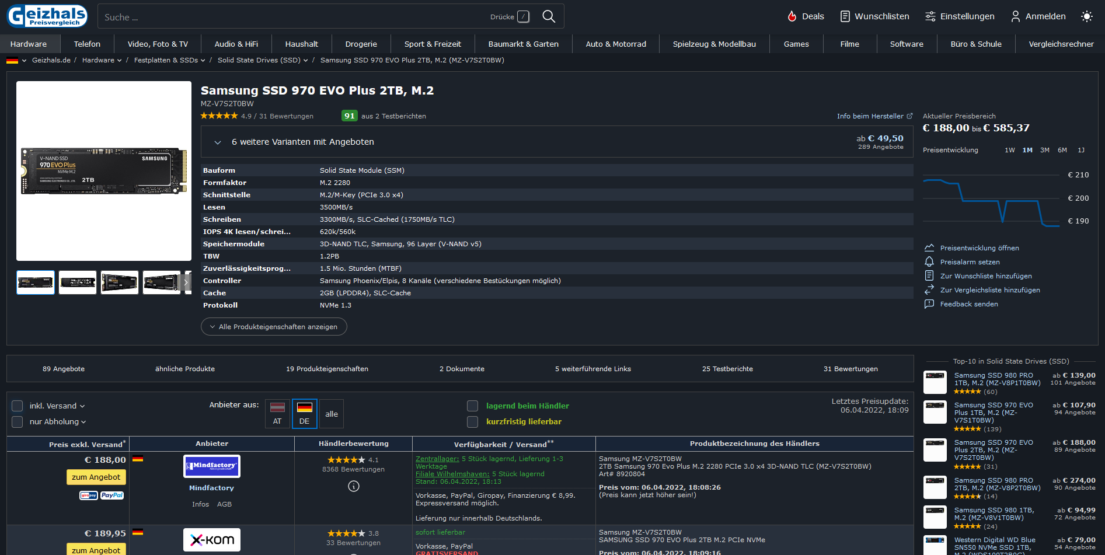The height and width of the screenshot is (555, 1105).
Task: Select 6M price history range
Action: 1062,150
